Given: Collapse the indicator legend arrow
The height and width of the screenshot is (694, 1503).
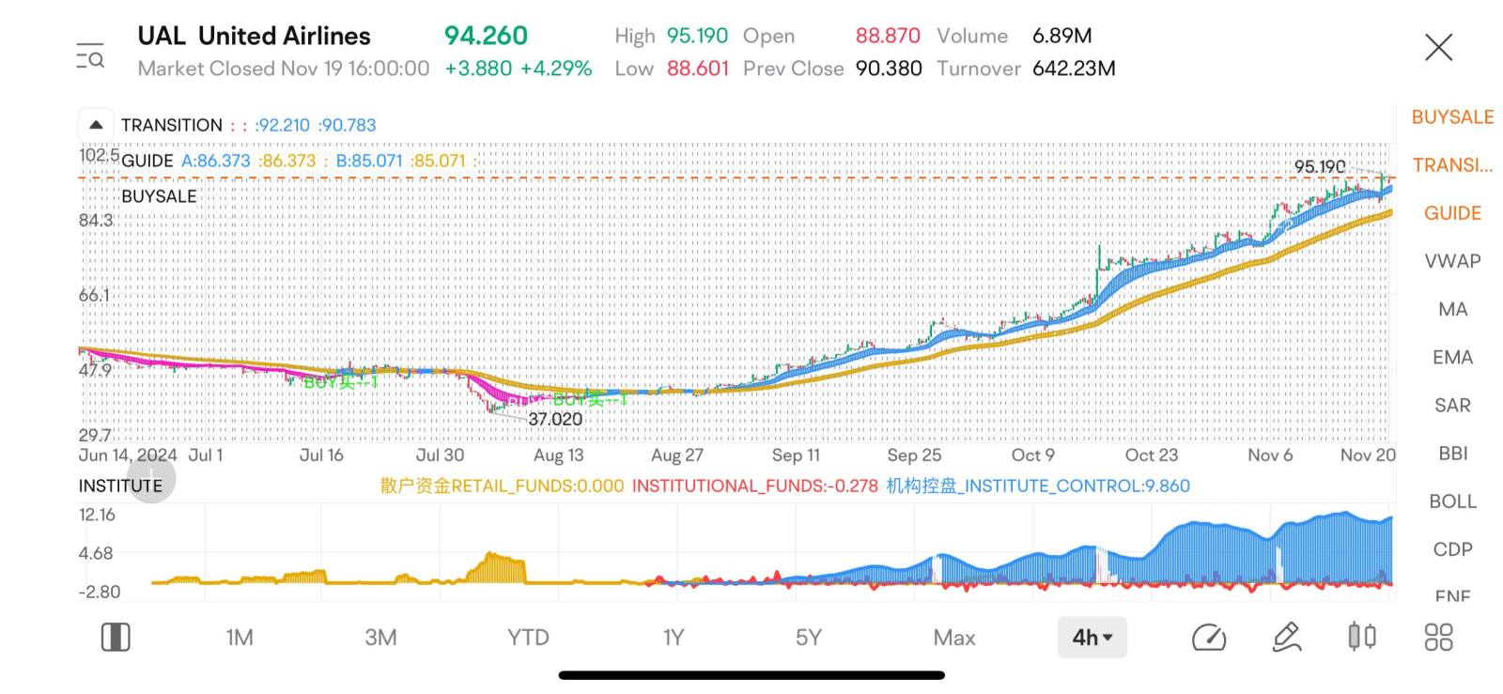Looking at the screenshot, I should [x=96, y=125].
